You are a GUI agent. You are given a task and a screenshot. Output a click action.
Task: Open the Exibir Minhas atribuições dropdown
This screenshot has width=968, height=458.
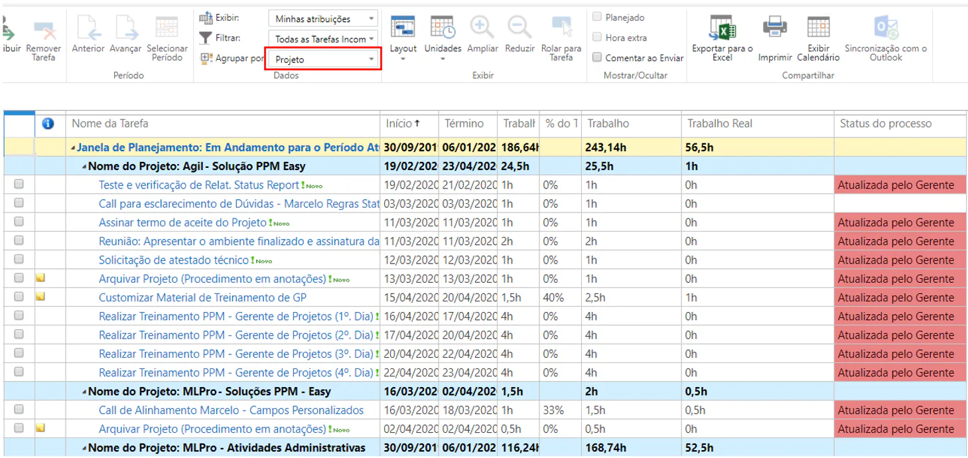(324, 19)
